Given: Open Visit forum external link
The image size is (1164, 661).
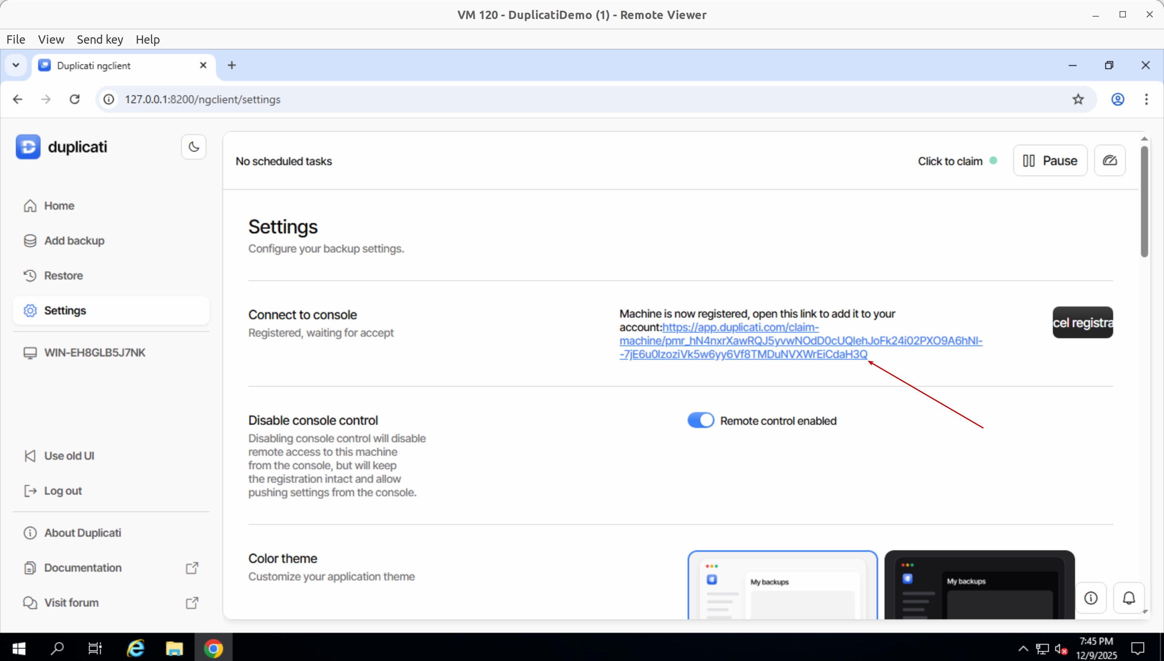Looking at the screenshot, I should pyautogui.click(x=71, y=602).
